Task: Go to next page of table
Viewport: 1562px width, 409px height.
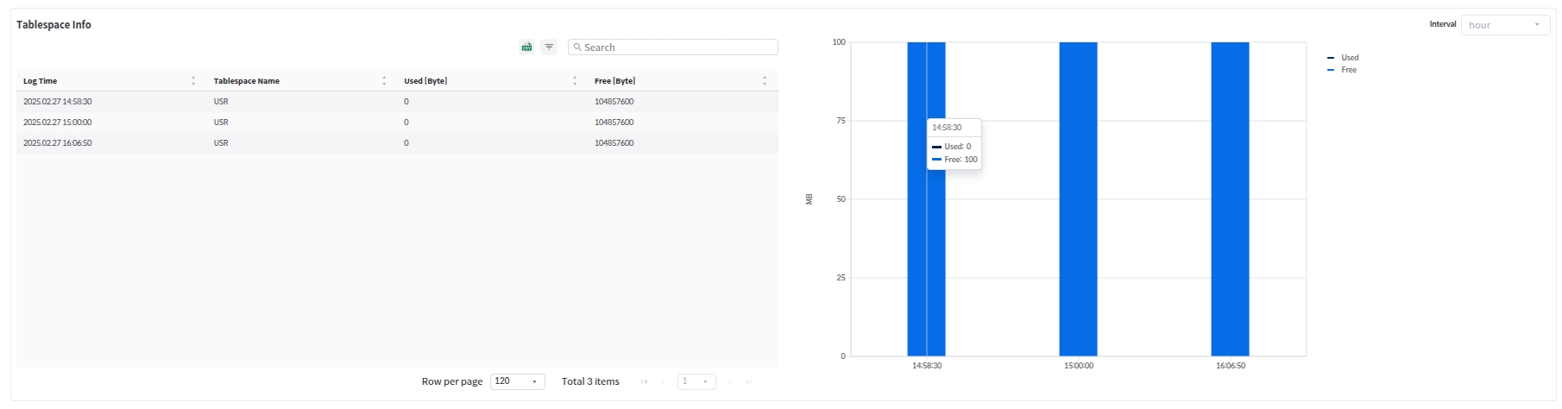Action: click(x=729, y=381)
